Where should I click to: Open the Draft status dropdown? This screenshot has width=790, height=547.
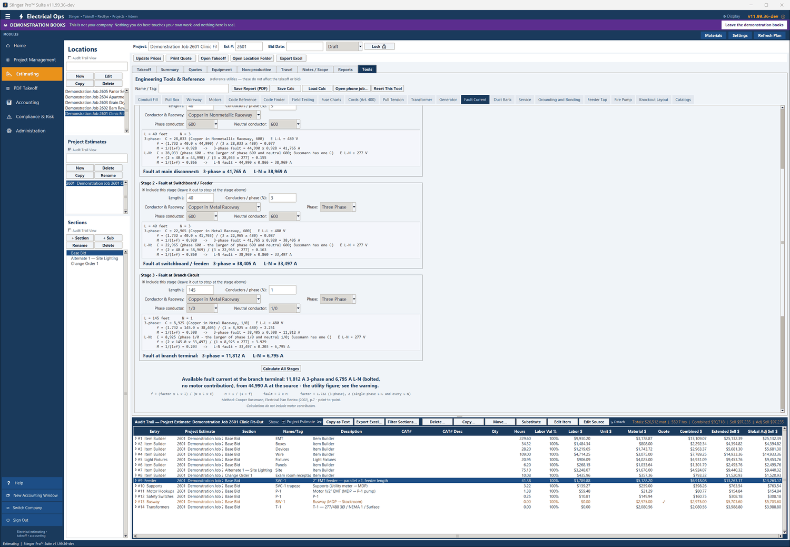pos(344,46)
